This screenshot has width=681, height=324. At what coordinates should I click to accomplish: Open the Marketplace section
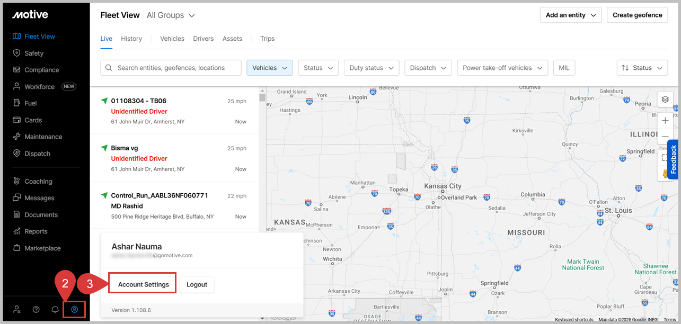[x=37, y=248]
